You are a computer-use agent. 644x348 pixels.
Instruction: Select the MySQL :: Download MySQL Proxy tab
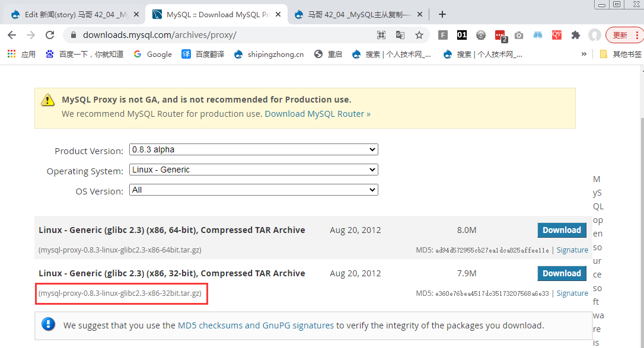216,14
